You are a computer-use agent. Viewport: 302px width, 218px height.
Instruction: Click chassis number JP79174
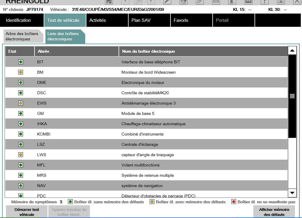point(35,9)
